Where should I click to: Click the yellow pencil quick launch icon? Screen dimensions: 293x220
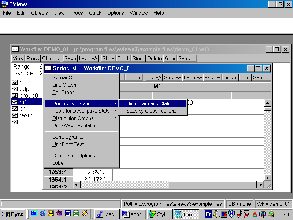pos(85,213)
